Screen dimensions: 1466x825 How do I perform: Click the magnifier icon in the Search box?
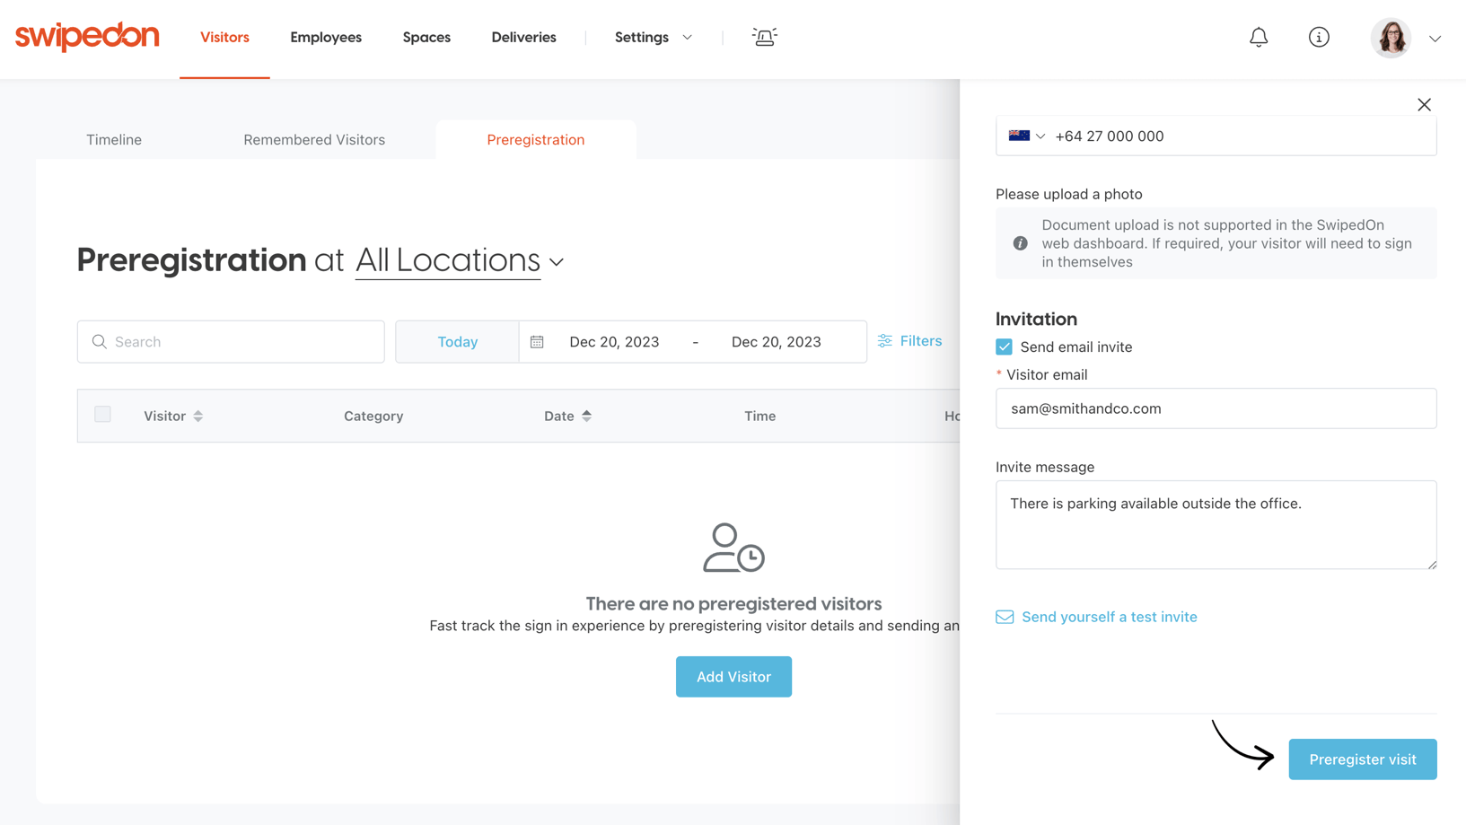[100, 341]
